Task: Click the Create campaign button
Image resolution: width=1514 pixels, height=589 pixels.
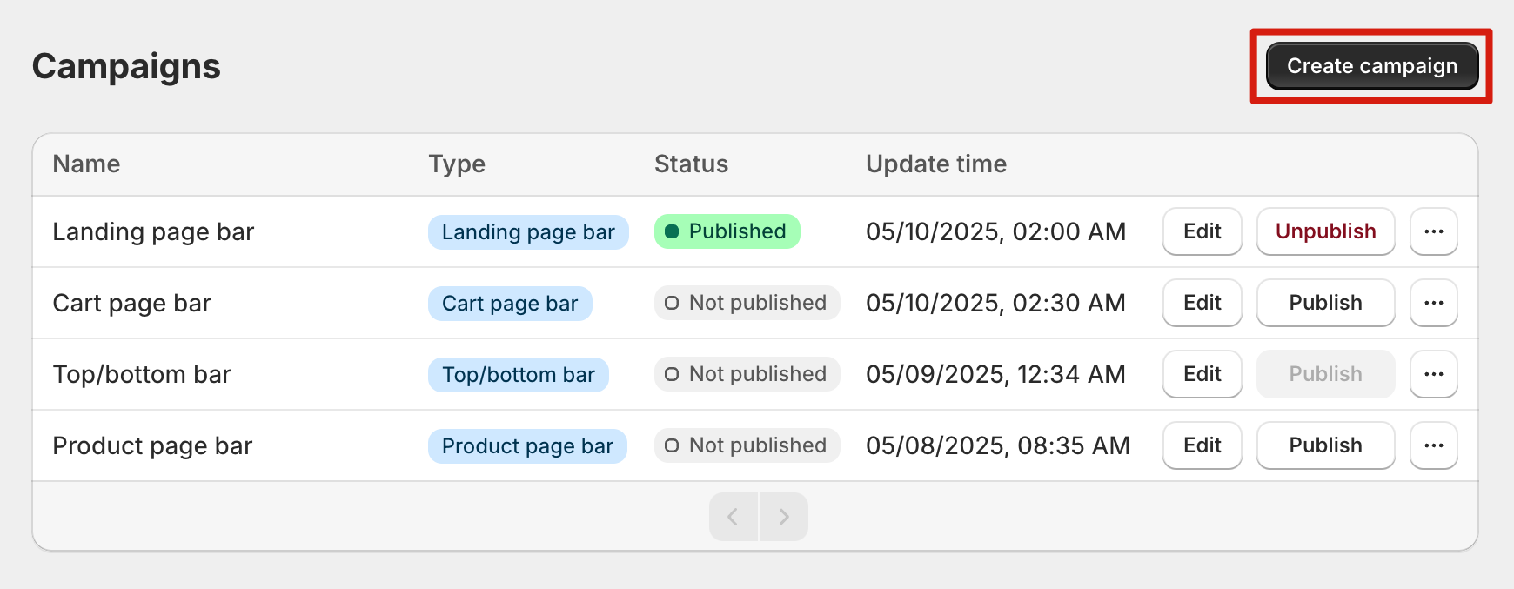Action: pyautogui.click(x=1372, y=66)
